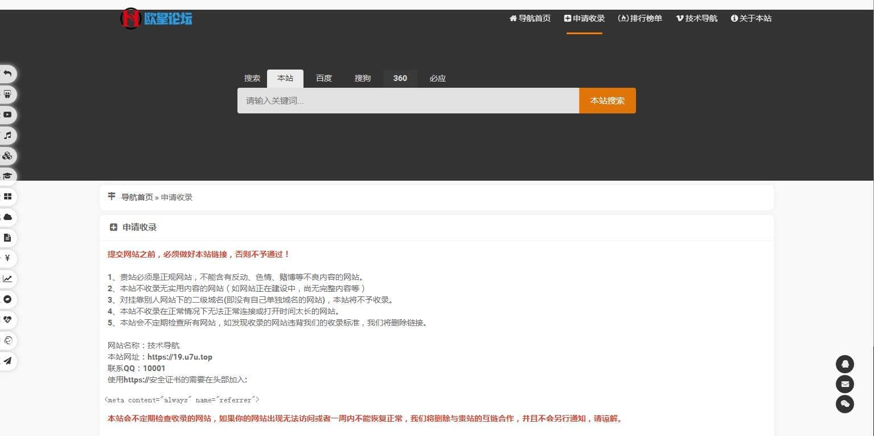Image resolution: width=874 pixels, height=436 pixels.
Task: Click the WeChat floating contact icon
Action: (844, 404)
